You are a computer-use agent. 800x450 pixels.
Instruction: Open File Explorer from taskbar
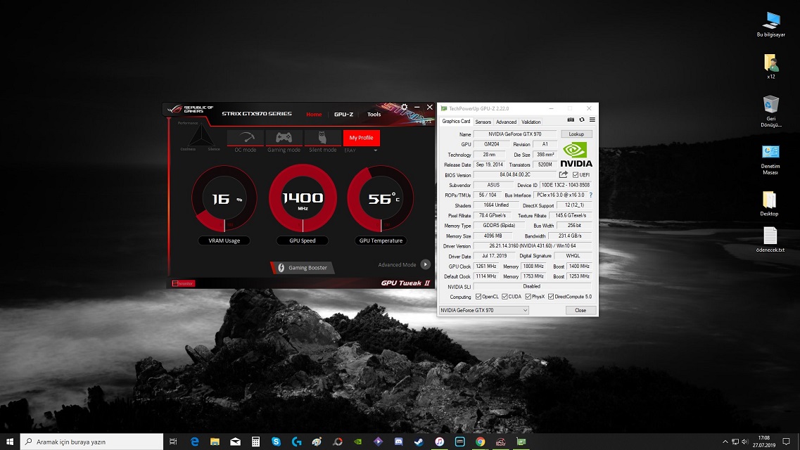tap(215, 442)
